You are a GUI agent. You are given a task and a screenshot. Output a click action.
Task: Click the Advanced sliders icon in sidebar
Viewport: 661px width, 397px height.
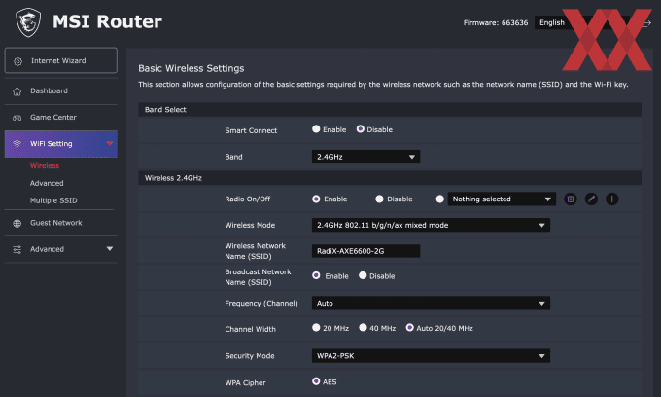(17, 250)
